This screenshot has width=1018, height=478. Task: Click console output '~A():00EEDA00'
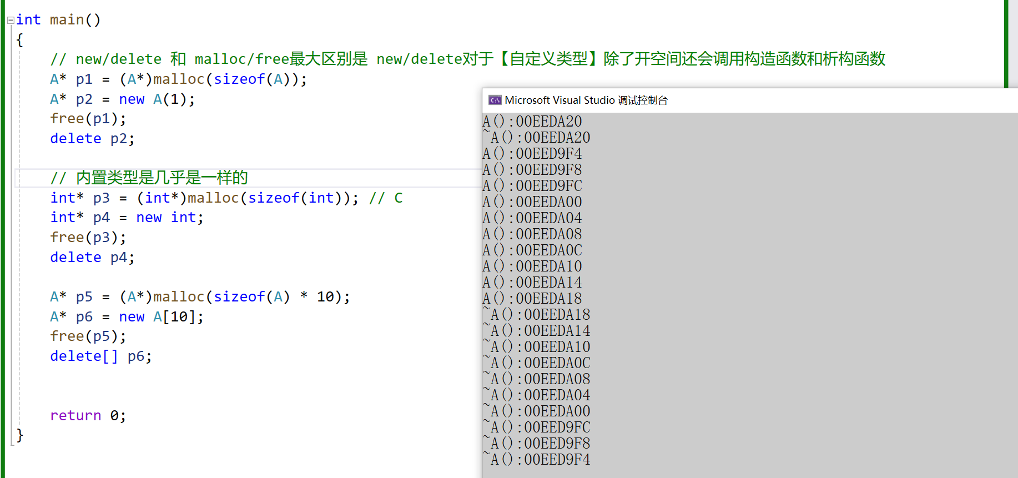coord(536,411)
